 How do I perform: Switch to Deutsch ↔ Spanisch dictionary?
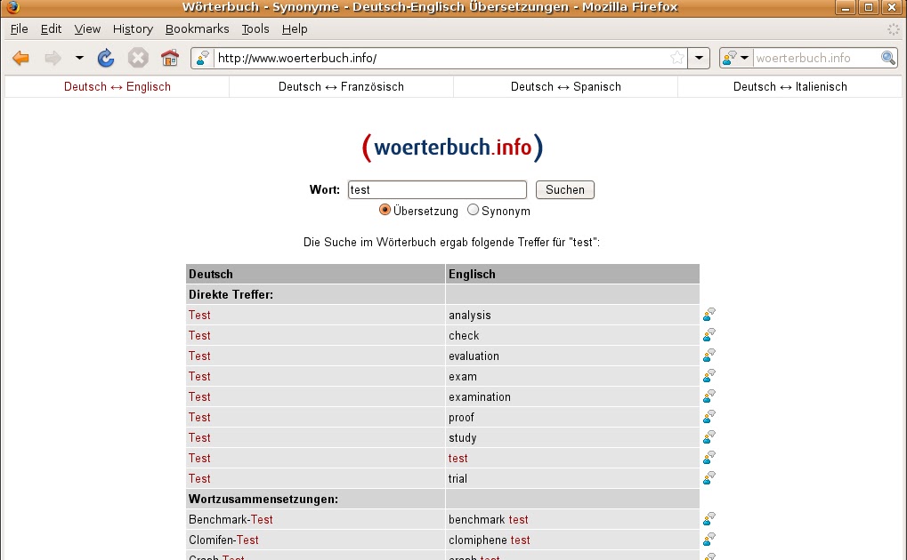click(566, 87)
